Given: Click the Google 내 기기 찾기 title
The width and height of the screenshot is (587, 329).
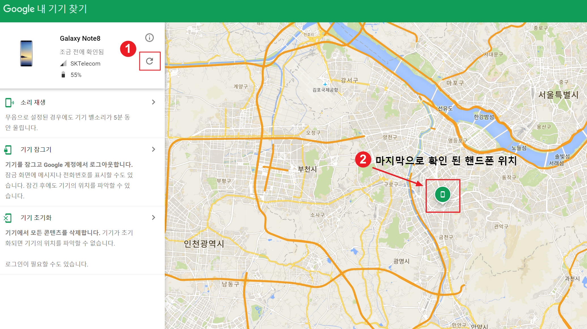Looking at the screenshot, I should point(45,9).
